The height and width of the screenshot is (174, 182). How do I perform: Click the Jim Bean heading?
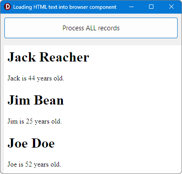[x=36, y=100]
